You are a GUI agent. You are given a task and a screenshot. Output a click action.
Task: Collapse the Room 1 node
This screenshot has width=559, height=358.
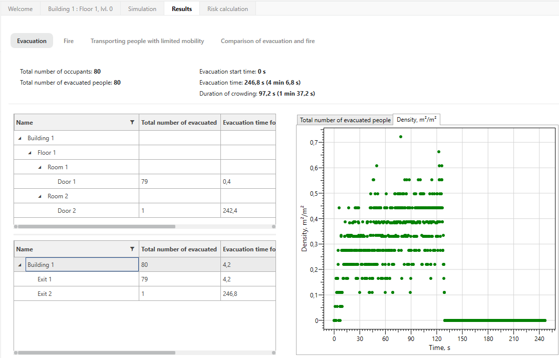tap(40, 167)
